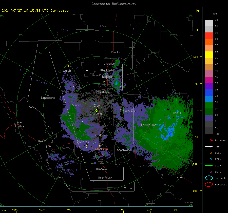The width and height of the screenshot is (228, 213).
Task: Click the Sylvan label on the map
Action: (x=97, y=75)
